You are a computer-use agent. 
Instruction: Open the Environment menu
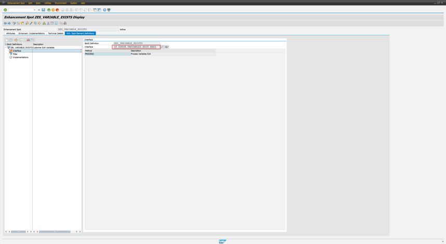coord(61,3)
